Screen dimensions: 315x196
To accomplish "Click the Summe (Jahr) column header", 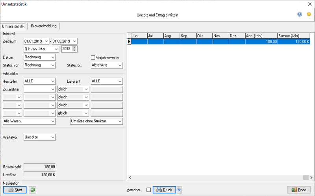I will click(294, 36).
